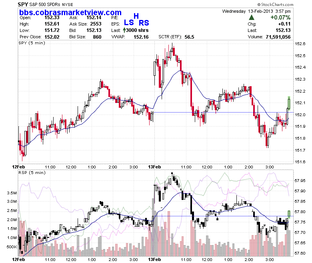The image size is (312, 263).
Task: Click the 3000 shrs last trade text
Action: pos(137,30)
